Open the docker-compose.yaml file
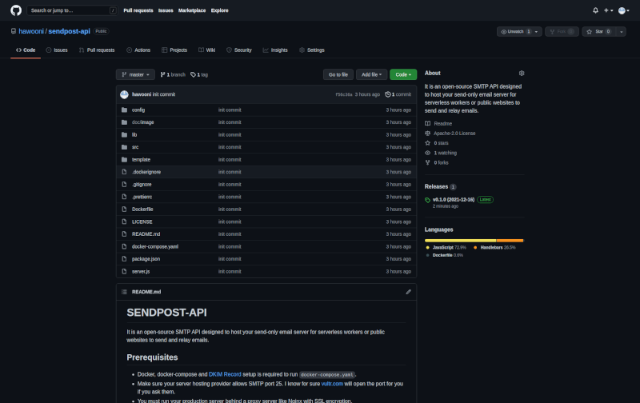Viewport: 640px width, 403px height. click(154, 247)
